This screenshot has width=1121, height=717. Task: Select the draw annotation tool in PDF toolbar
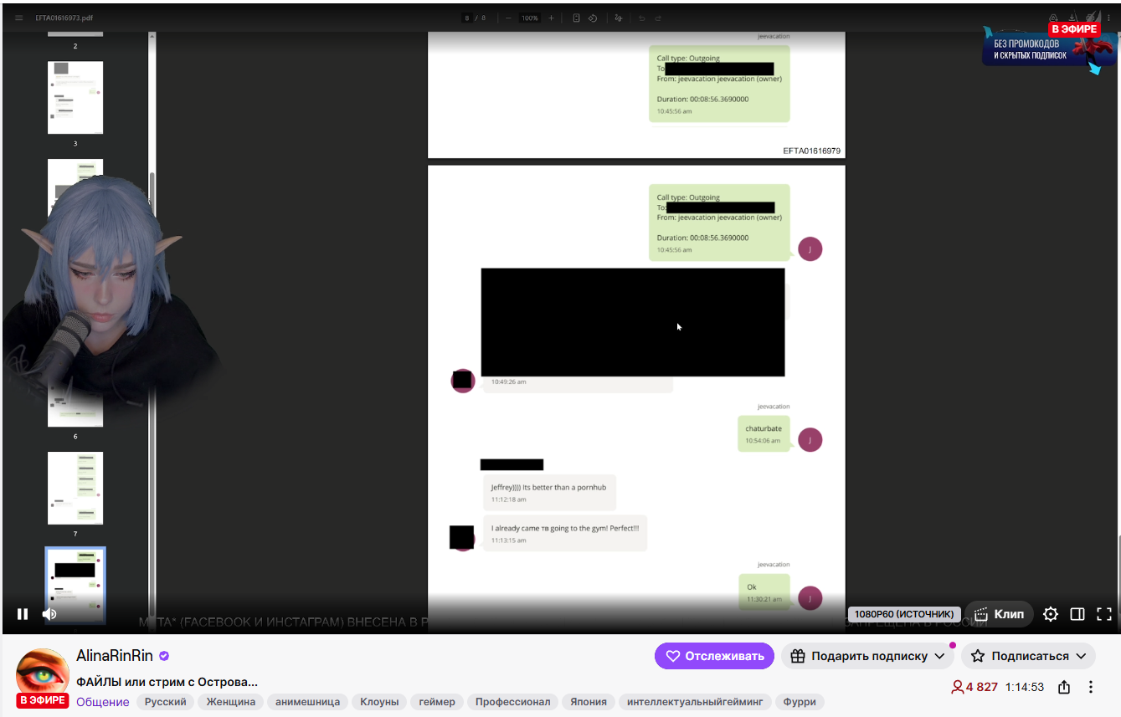[619, 18]
